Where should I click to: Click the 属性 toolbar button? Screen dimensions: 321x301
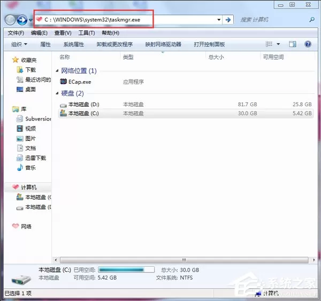click(45, 44)
